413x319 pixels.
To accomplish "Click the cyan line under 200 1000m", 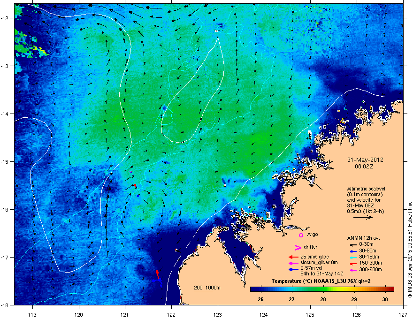I will pyautogui.click(x=204, y=292).
